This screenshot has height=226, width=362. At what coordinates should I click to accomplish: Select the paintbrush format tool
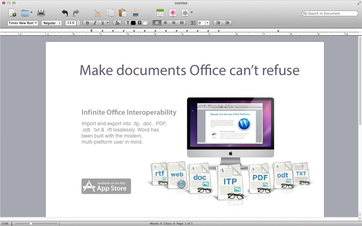coord(135,13)
